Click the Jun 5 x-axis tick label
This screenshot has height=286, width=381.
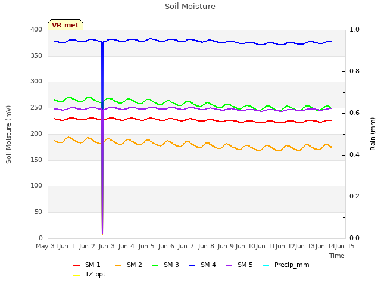pyautogui.click(x=146, y=246)
